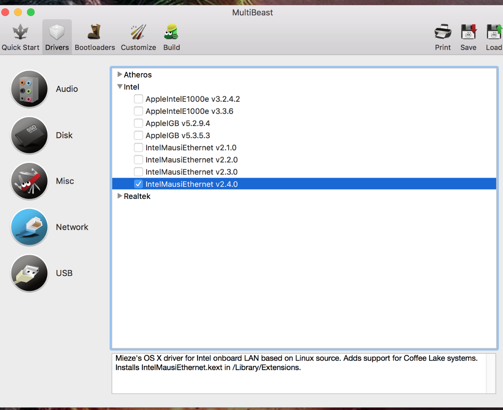Open the Customize tools icon
Screen dimensions: 503x410
(x=138, y=32)
